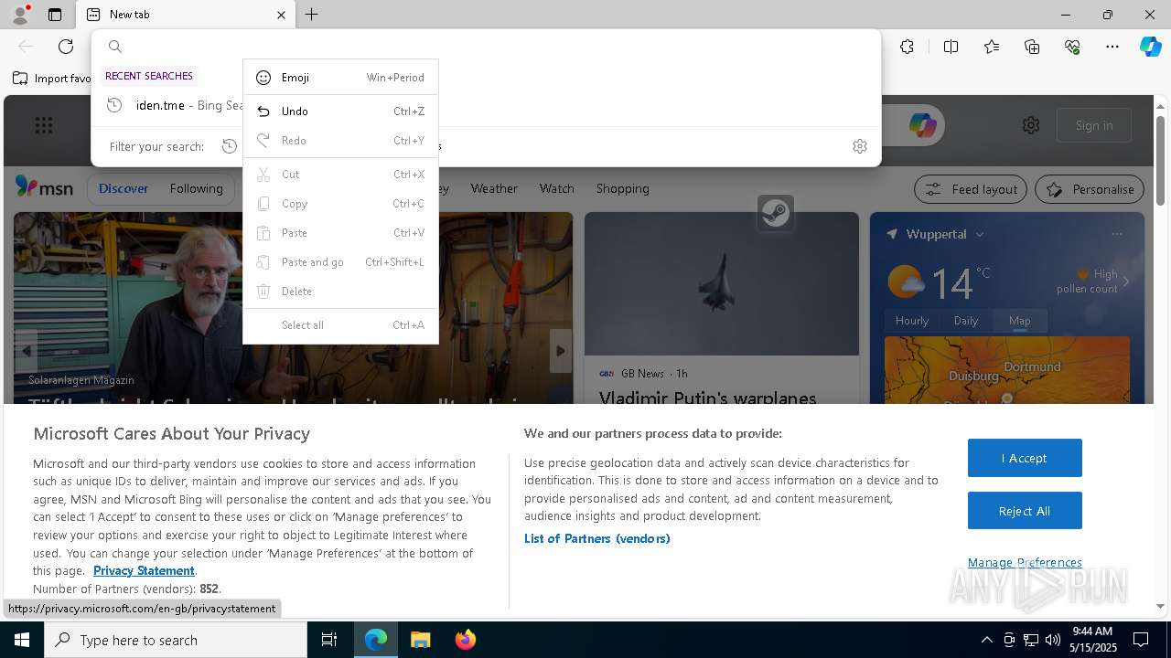Open Settings and more ellipsis menu
This screenshot has width=1171, height=658.
pyautogui.click(x=1112, y=47)
